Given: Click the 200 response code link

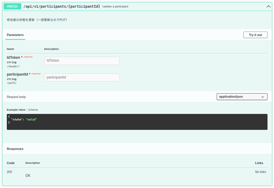Looking at the screenshot, I should tap(9, 172).
